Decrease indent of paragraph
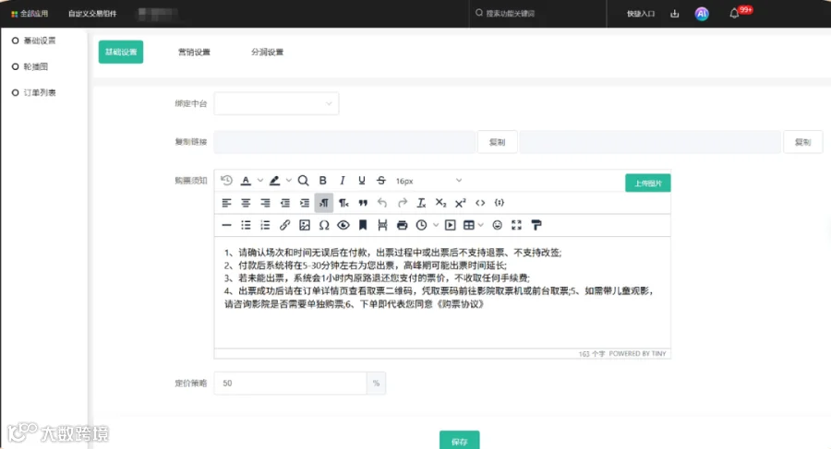 pyautogui.click(x=285, y=203)
